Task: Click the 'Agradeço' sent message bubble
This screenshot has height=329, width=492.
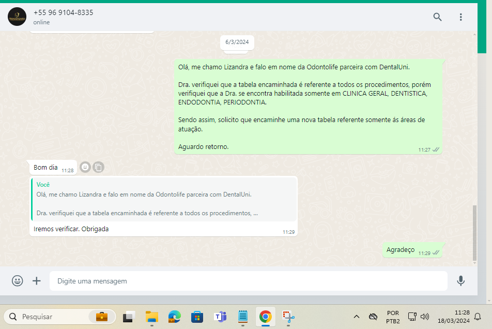Action: [x=401, y=250]
